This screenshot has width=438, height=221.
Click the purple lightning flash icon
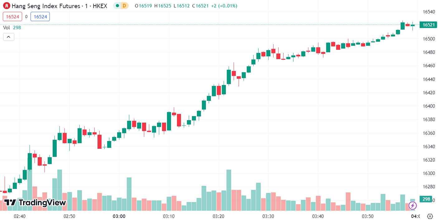412,205
